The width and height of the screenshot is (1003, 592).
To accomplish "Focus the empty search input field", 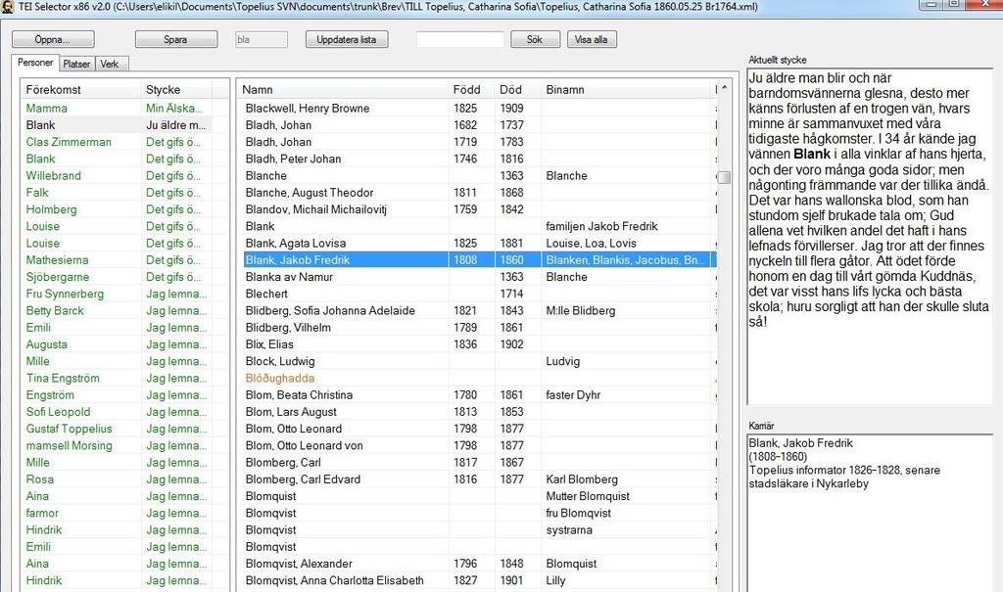I will pos(460,40).
